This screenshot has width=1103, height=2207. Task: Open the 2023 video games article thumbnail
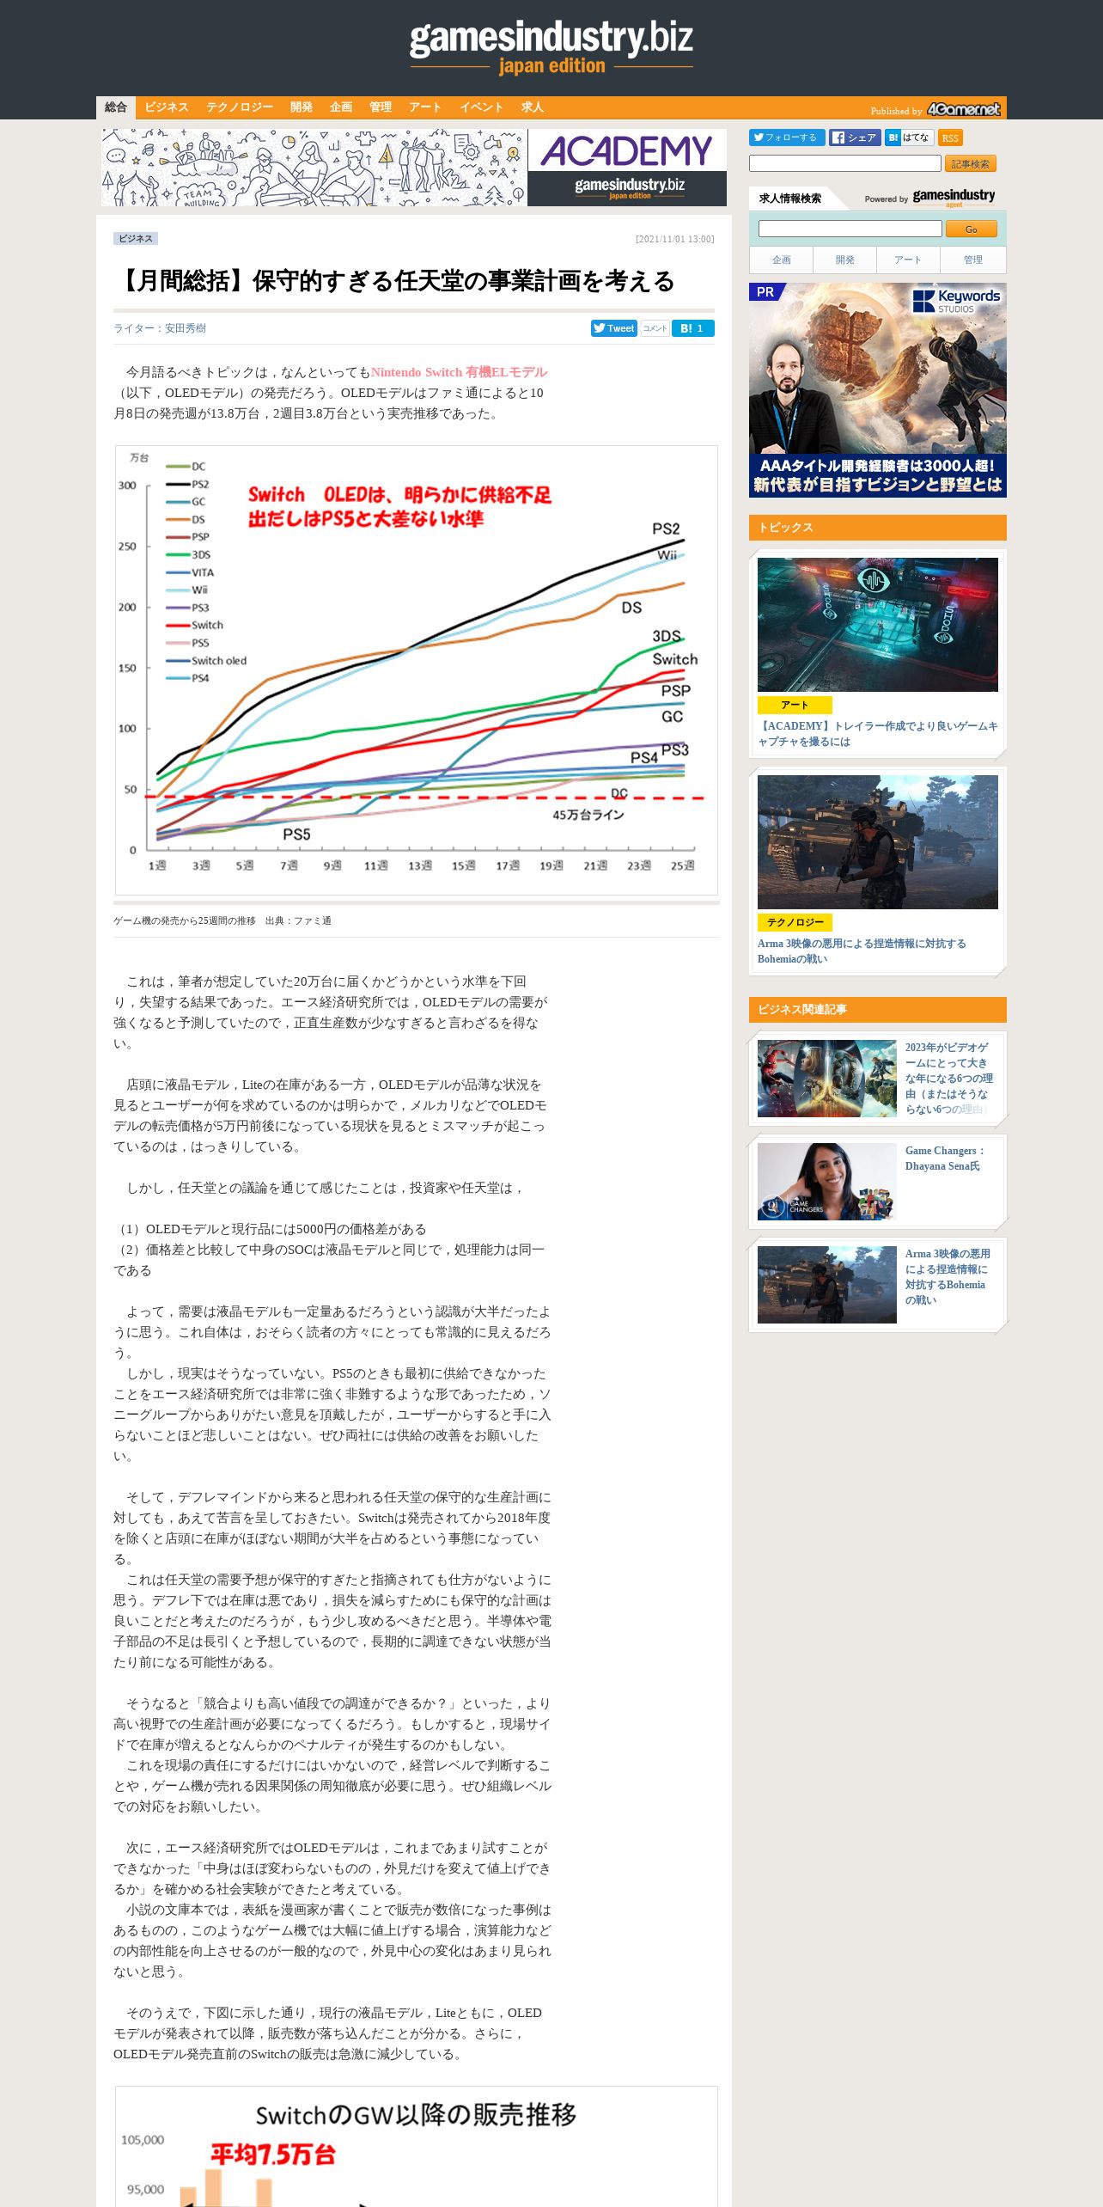pyautogui.click(x=826, y=1079)
